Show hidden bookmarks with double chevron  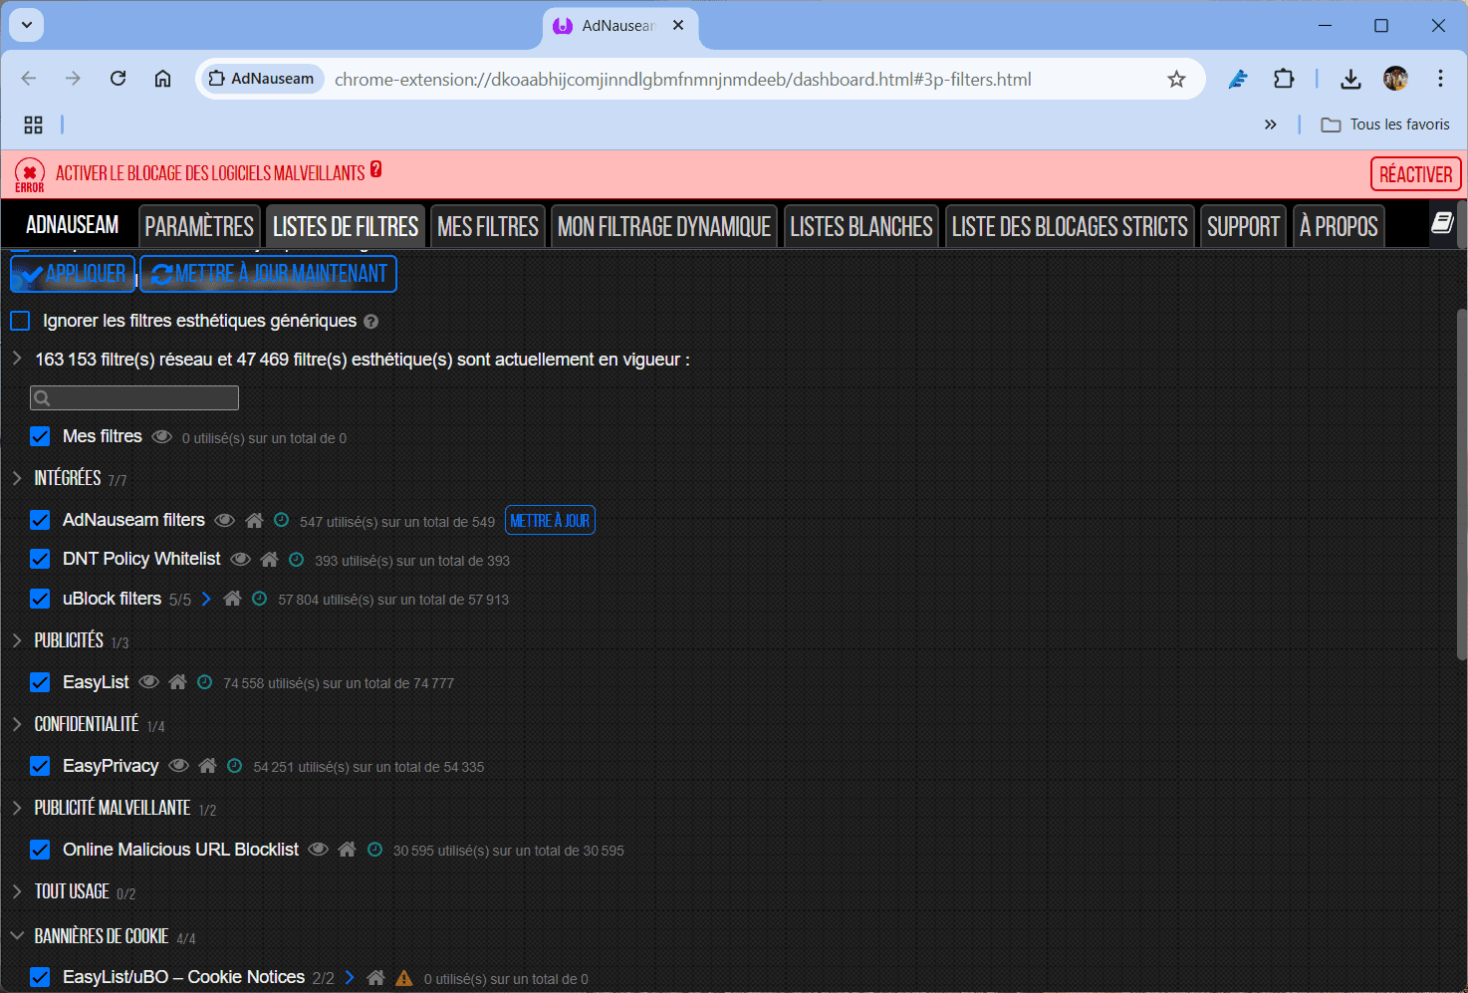point(1270,124)
